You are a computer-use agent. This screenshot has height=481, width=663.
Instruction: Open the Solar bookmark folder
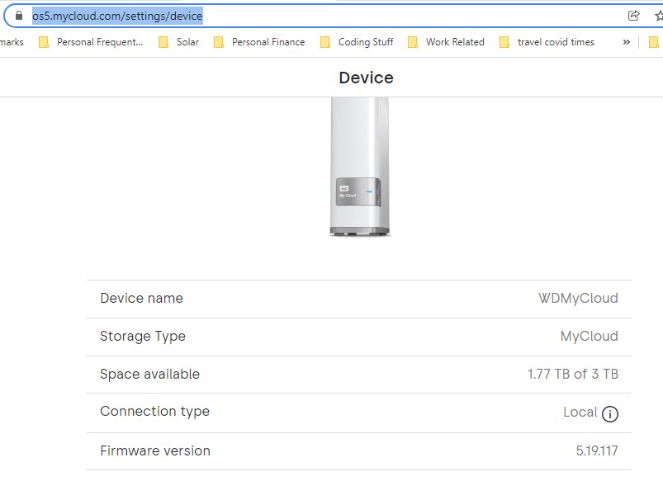pos(178,42)
